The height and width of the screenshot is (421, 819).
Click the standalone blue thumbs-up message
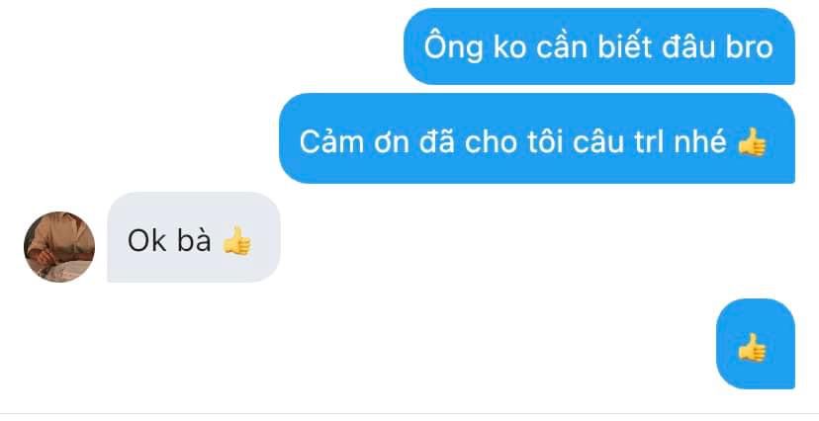click(756, 344)
